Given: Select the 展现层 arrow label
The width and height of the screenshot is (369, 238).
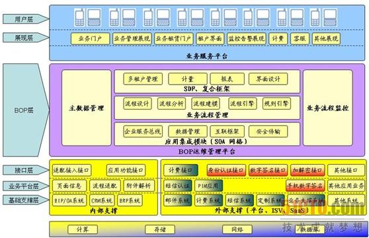Looking at the screenshot, I should (x=26, y=38).
